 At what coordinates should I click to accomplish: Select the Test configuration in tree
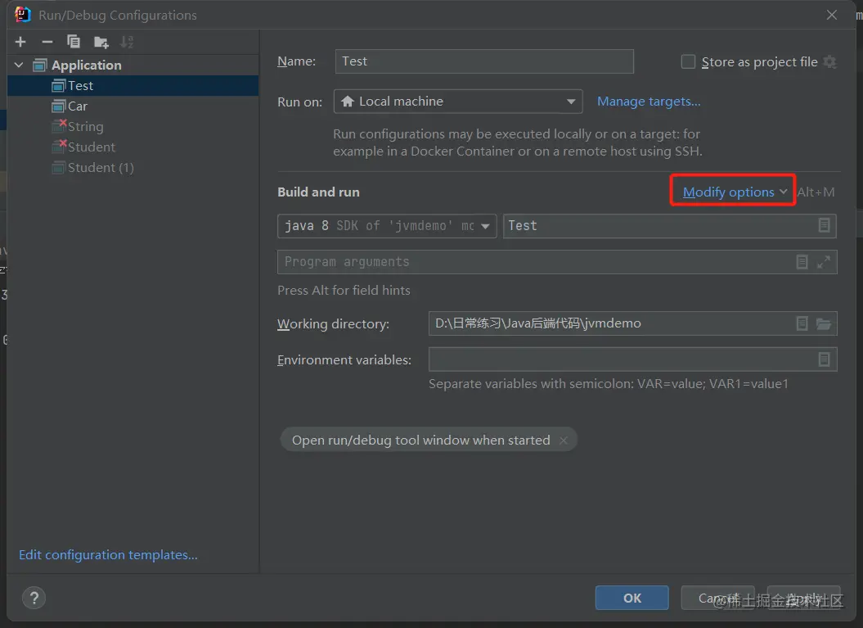point(133,85)
